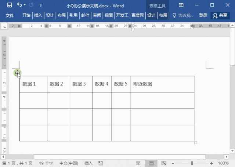The width and height of the screenshot is (235, 167).
Task: Click the horizontal scrollbar right arrow
Action: [227, 157]
